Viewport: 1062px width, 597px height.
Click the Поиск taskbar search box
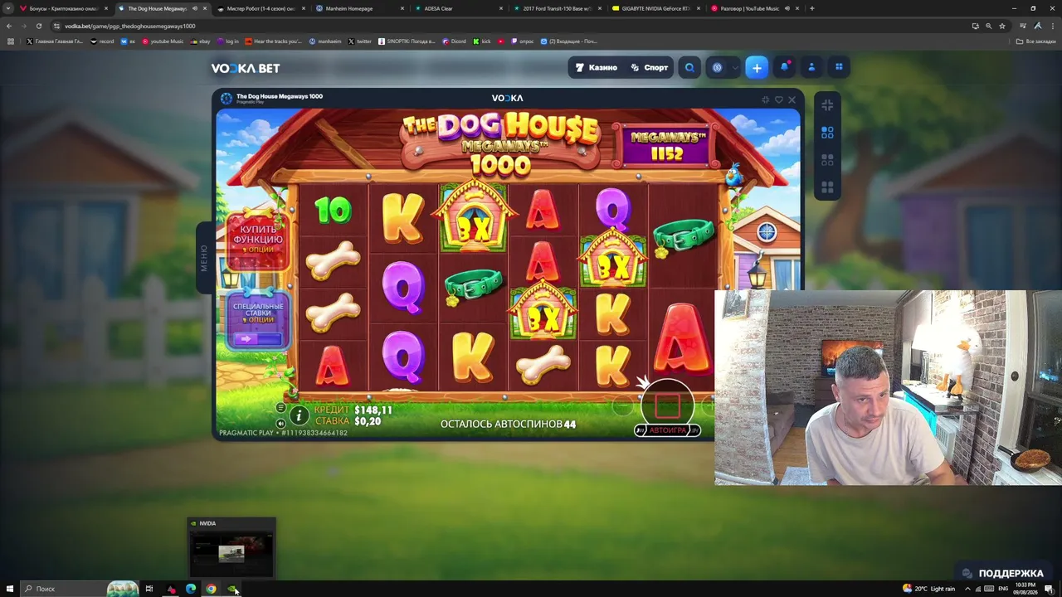pyautogui.click(x=80, y=589)
